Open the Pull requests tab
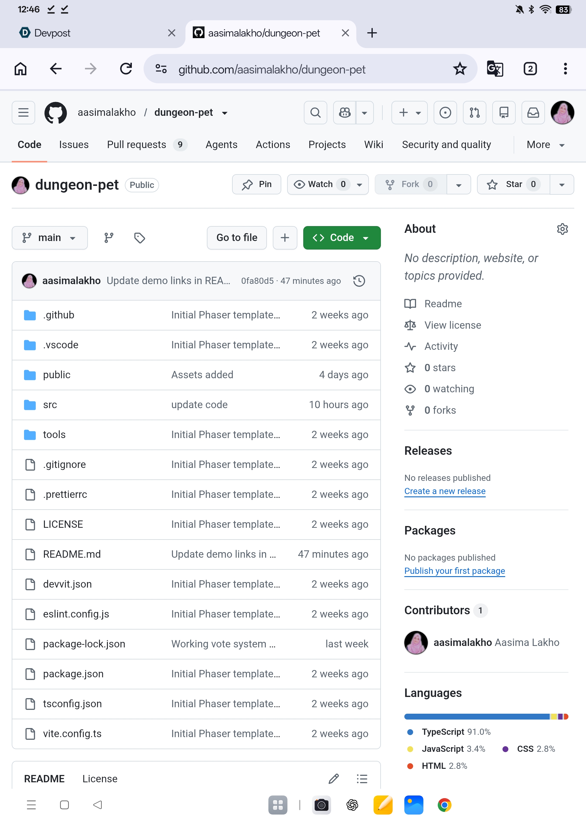Screen dimensions: 586x821 (x=147, y=145)
